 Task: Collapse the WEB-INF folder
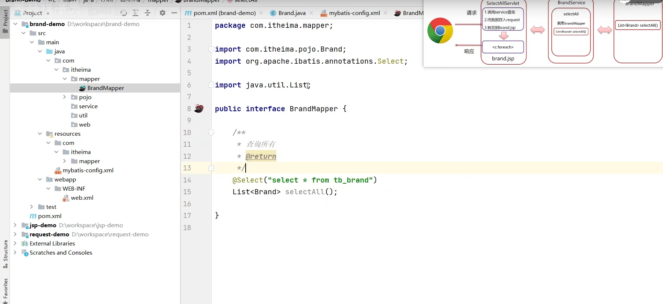48,188
